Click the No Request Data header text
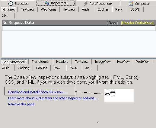156x128 pixels. [x=18, y=23]
